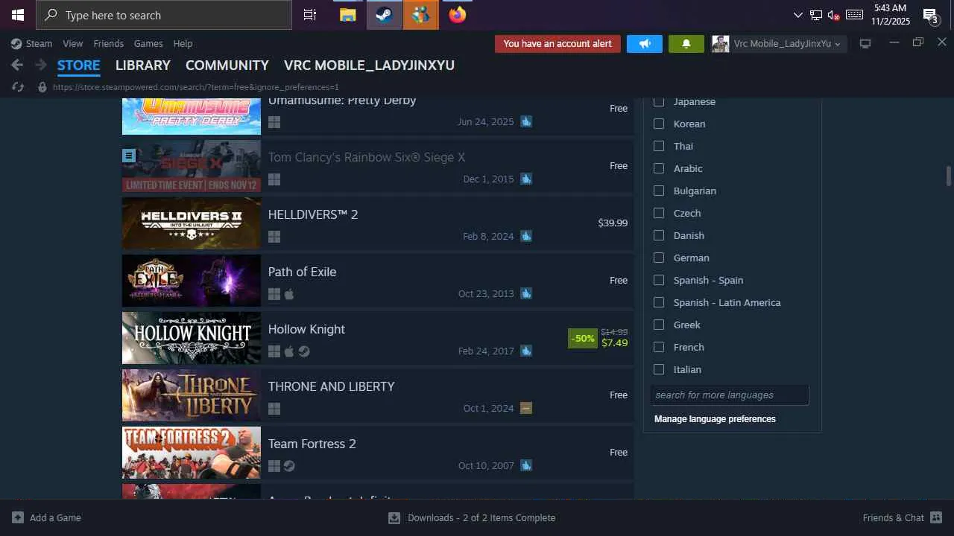Tick the Japanese language checkbox
Viewport: 954px width, 536px height.
point(659,102)
